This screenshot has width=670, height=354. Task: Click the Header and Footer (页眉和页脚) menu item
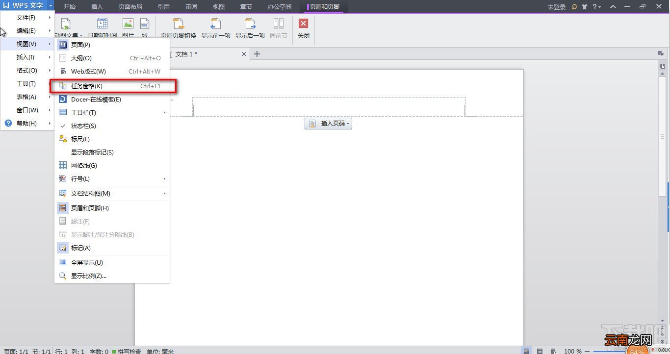(x=112, y=208)
